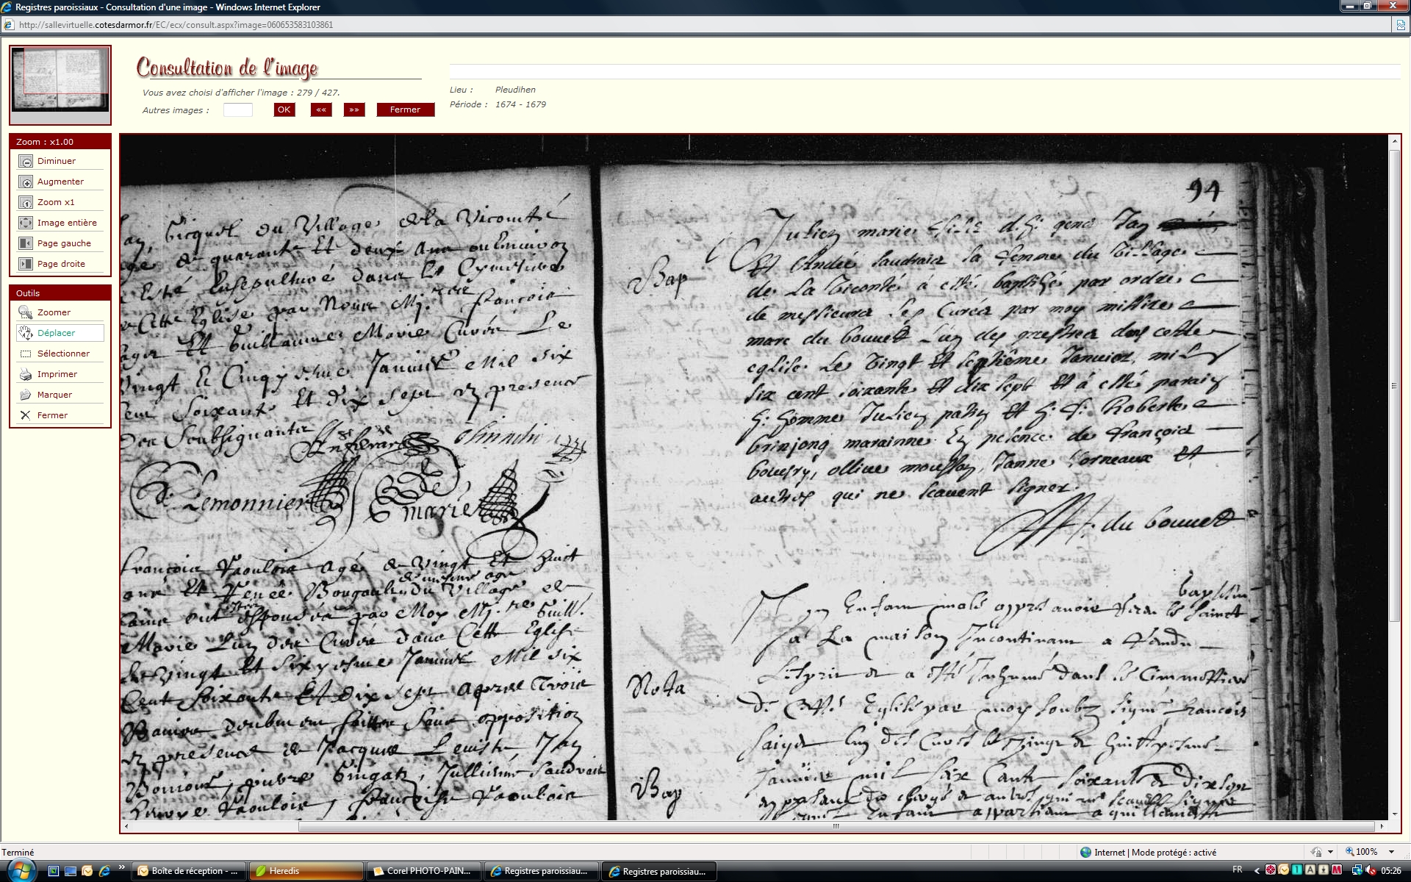Click the Augmenter zoom-in icon

point(26,182)
